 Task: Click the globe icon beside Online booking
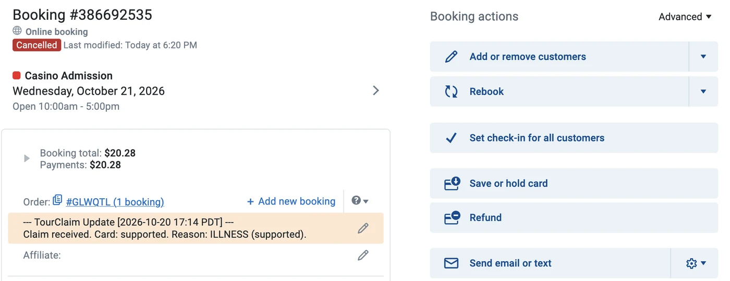click(17, 31)
